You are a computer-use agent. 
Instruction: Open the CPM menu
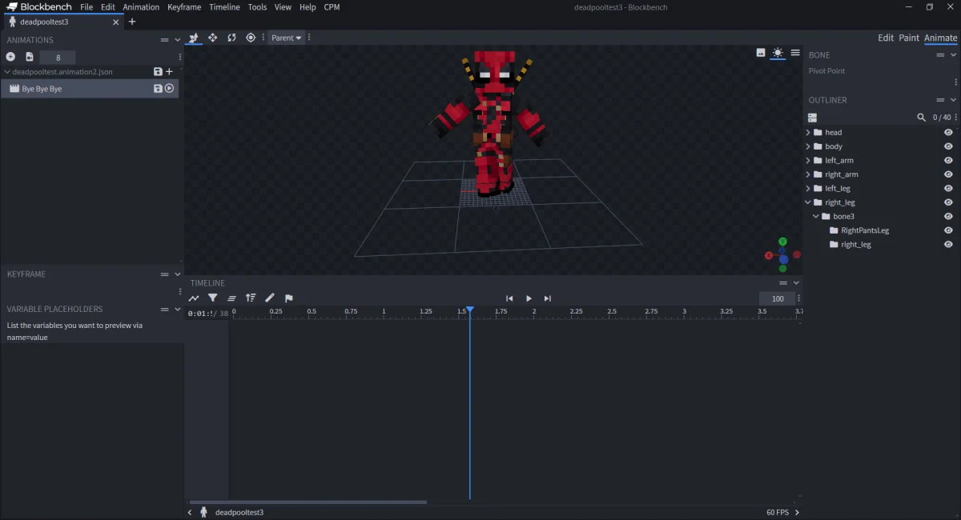pyautogui.click(x=332, y=7)
